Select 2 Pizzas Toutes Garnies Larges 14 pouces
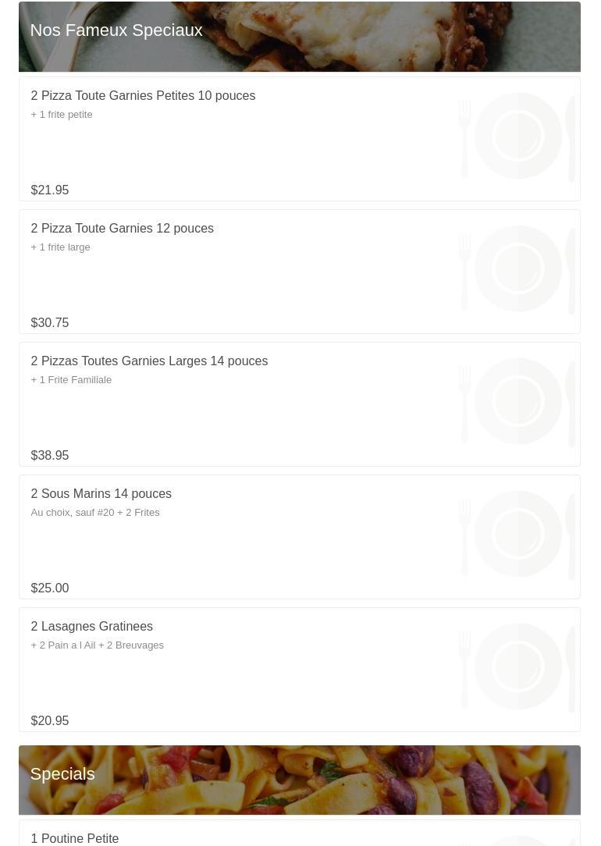The height and width of the screenshot is (846, 601). pos(149,361)
